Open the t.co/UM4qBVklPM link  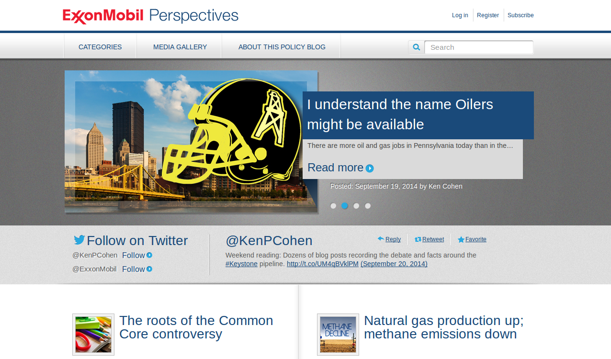click(x=322, y=264)
